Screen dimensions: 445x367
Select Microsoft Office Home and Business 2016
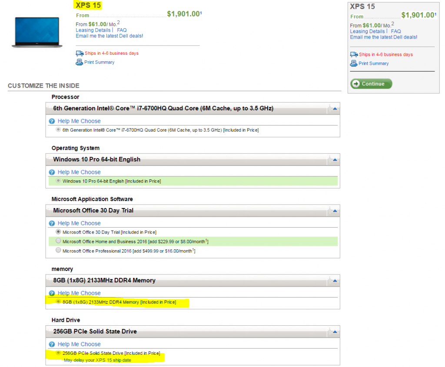click(x=58, y=241)
